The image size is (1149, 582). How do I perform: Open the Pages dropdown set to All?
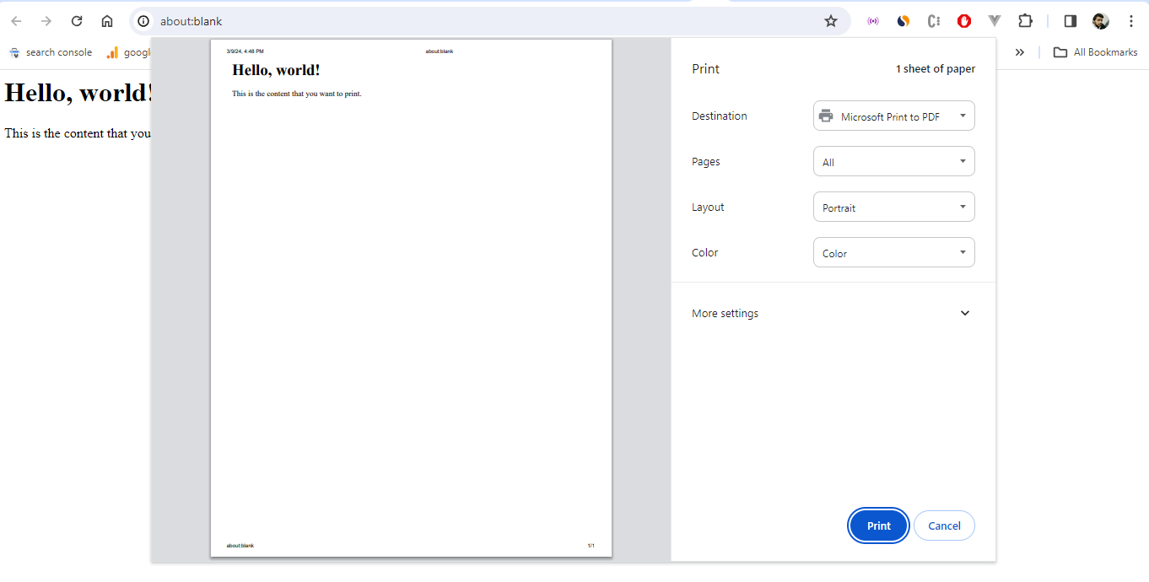[x=893, y=162]
